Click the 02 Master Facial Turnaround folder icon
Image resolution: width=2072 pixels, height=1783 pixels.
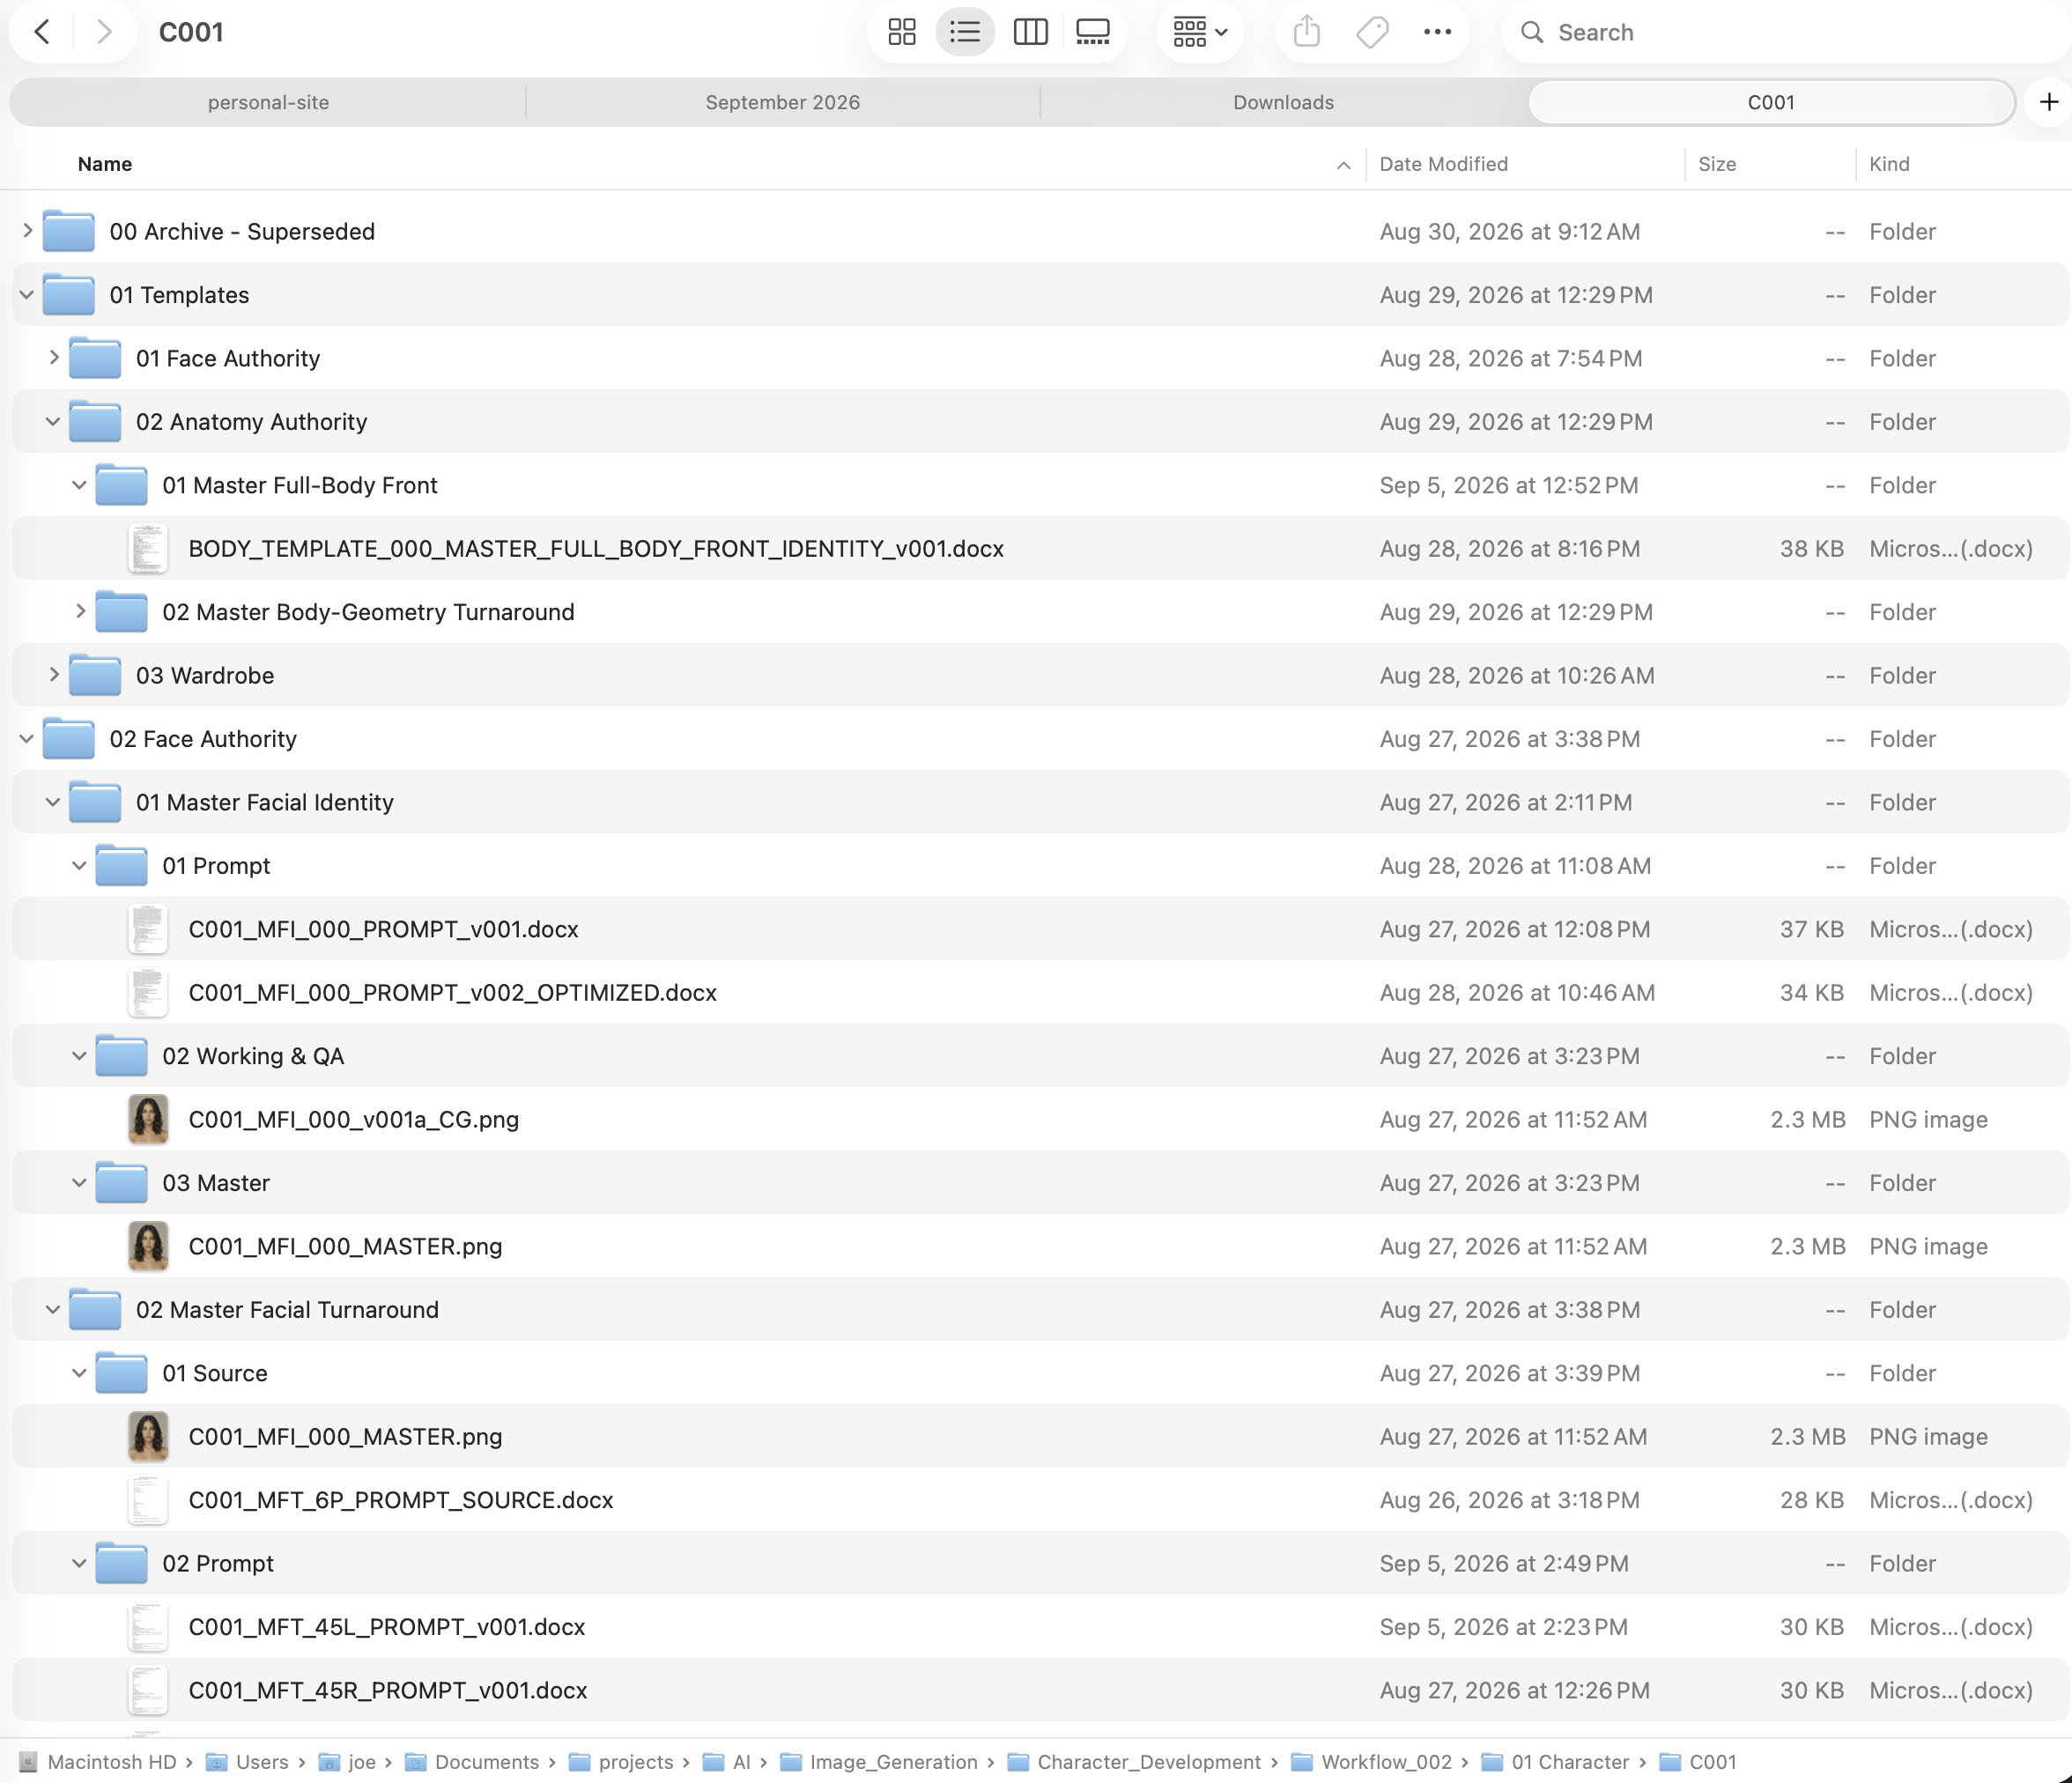pos(95,1309)
